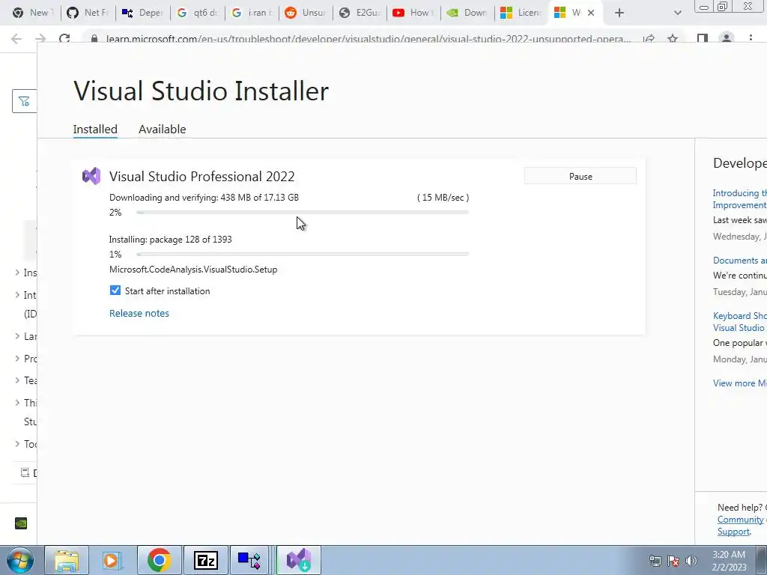Click the browser forward arrow
This screenshot has height=575, width=767.
click(40, 39)
